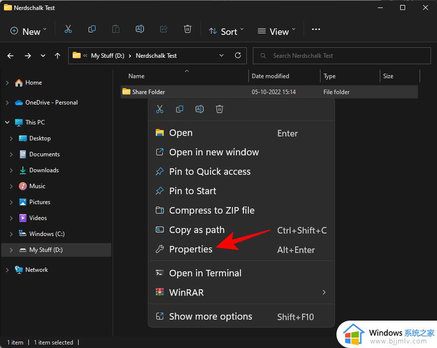Click the Search Nerdschalk Test field

341,56
